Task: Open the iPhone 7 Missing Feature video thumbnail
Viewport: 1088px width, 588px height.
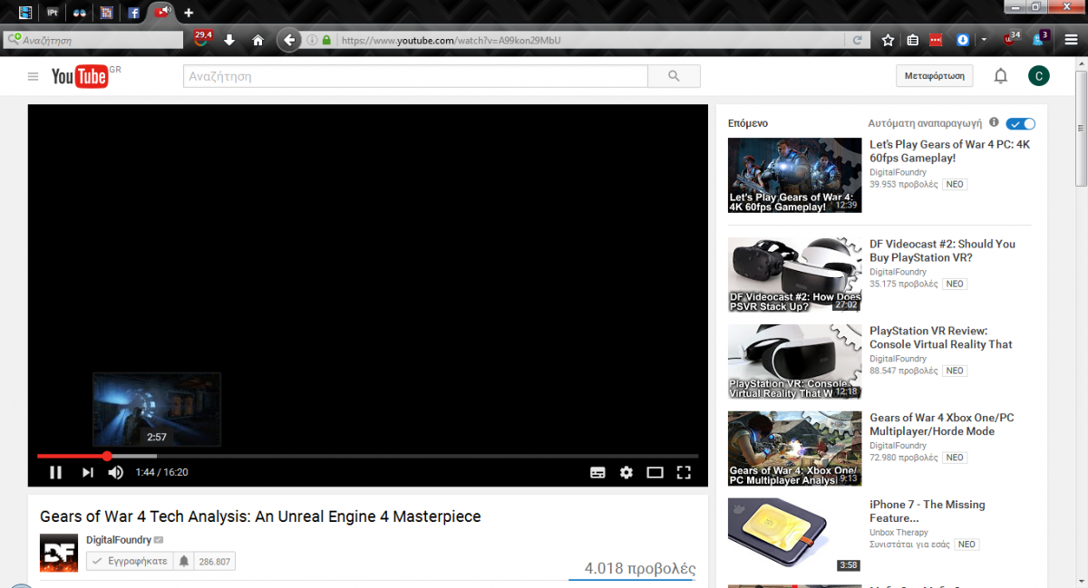Action: (x=795, y=535)
